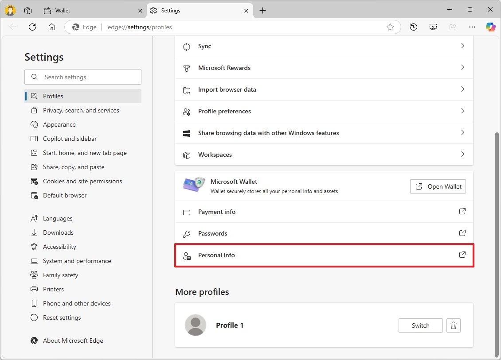Image resolution: width=501 pixels, height=360 pixels.
Task: Go to Home via house icon
Action: pyautogui.click(x=52, y=27)
